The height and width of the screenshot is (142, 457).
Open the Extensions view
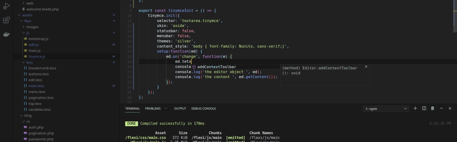[x=6, y=20]
